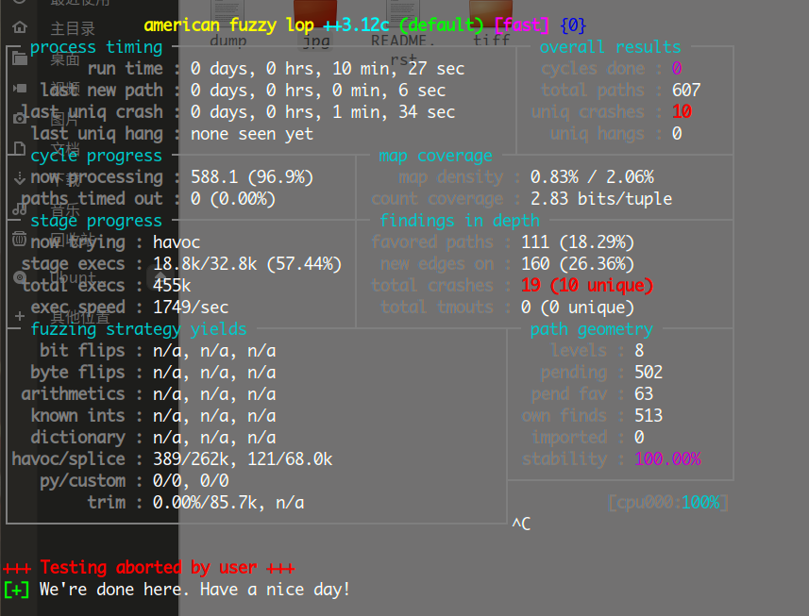The image size is (809, 616).
Task: Click the '{0}' blue text in title
Action: (573, 25)
